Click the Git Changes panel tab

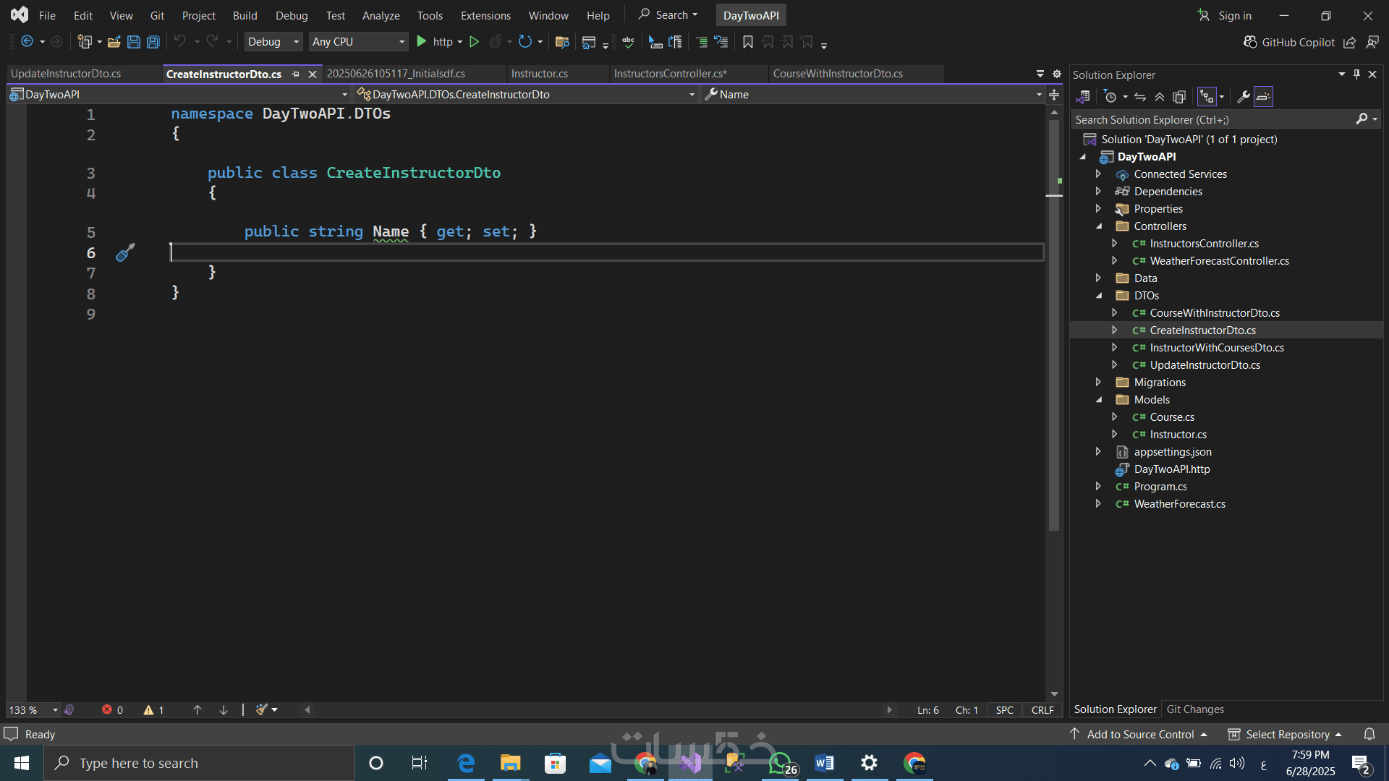(x=1194, y=709)
